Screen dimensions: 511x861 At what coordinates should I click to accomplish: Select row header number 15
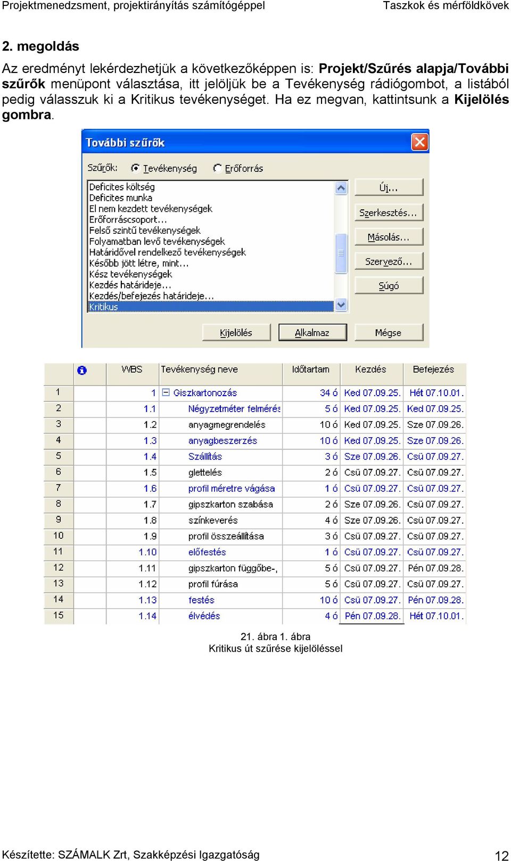pos(59,616)
